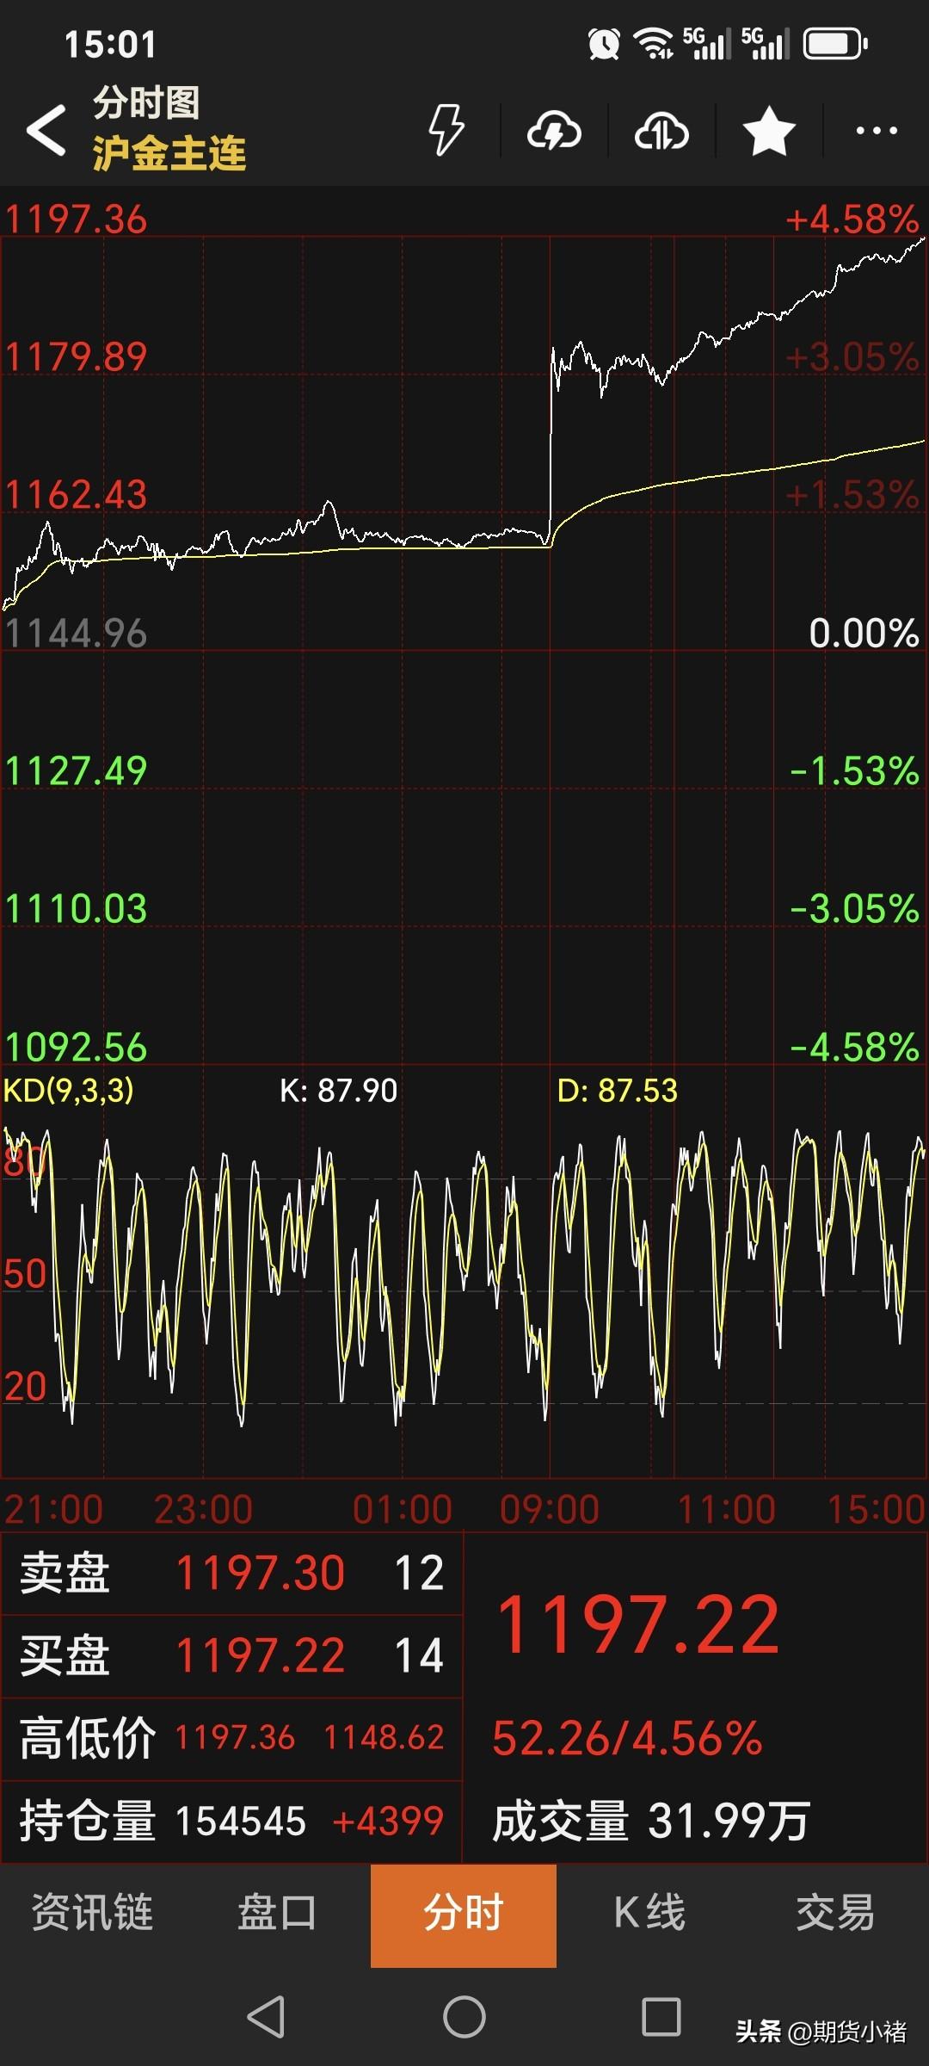Tap the +4399 open interest change
The height and width of the screenshot is (2066, 929).
click(x=388, y=1822)
